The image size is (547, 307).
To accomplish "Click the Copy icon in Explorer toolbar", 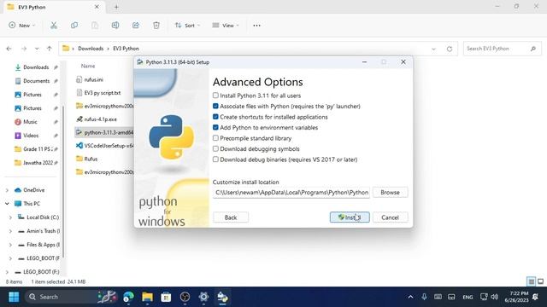I will (74, 26).
